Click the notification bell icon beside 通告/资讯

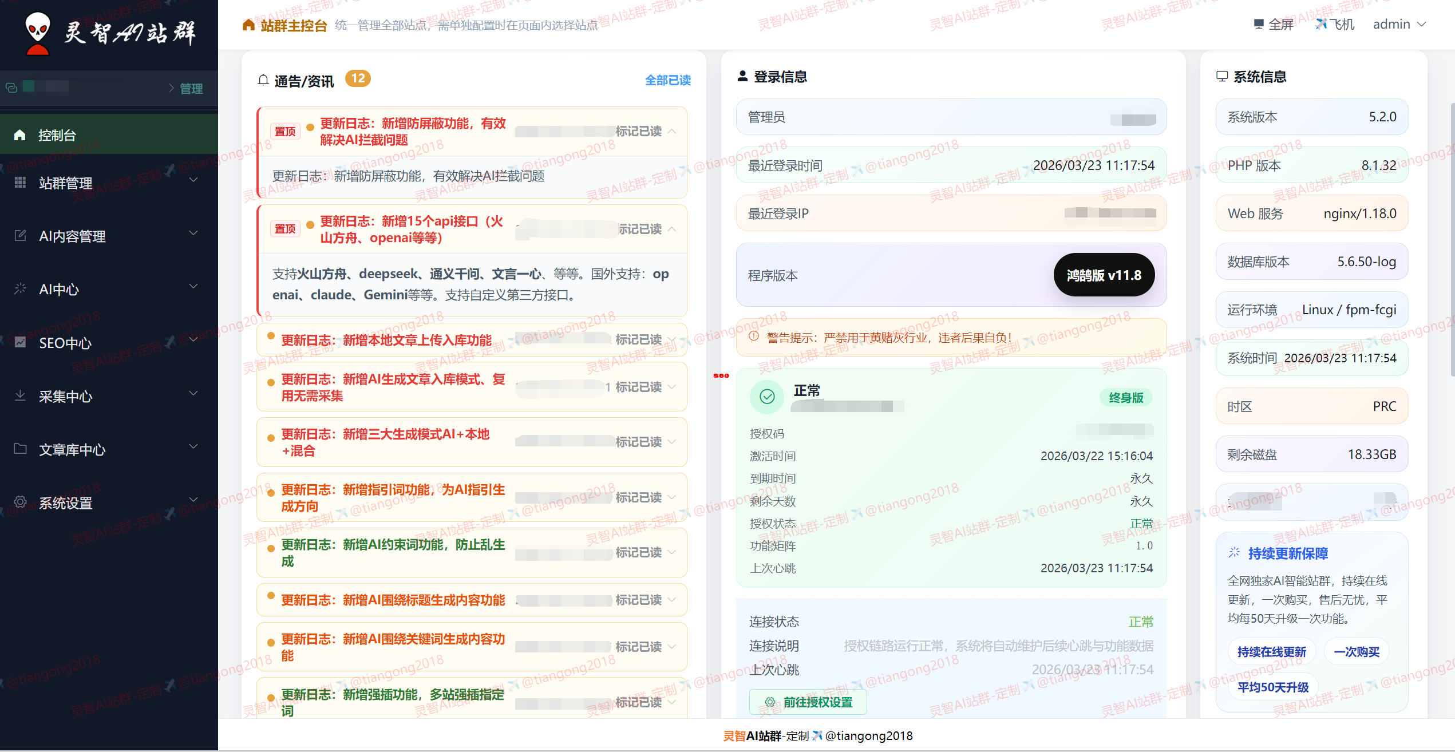(x=263, y=80)
